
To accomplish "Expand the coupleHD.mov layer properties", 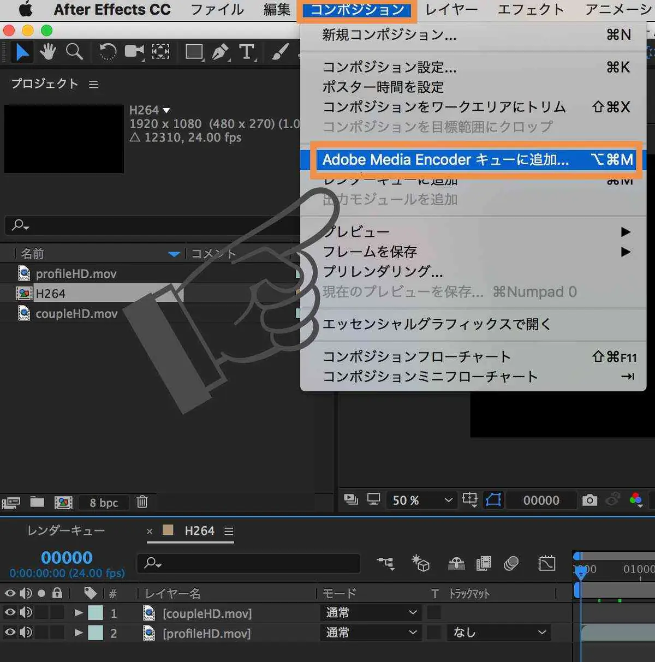I will click(79, 613).
